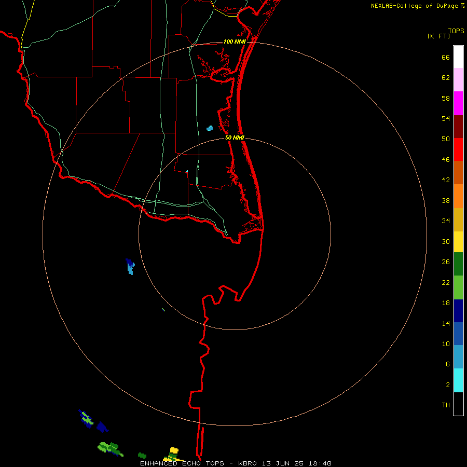This screenshot has height=467, width=467.
Task: Click the legend value 14
Action: point(446,323)
